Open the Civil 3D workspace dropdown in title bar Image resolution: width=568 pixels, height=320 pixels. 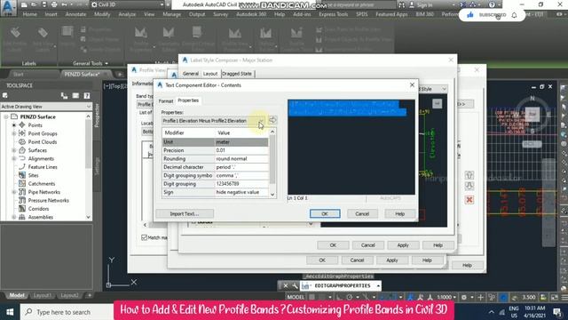(x=128, y=4)
